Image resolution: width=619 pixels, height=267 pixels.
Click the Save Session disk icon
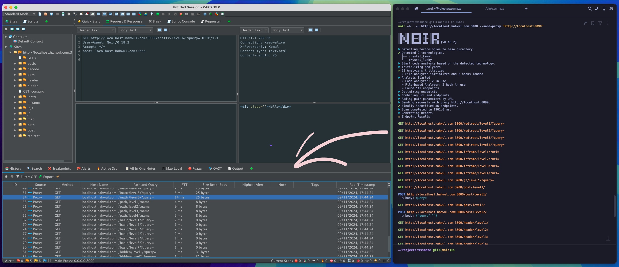coord(51,14)
